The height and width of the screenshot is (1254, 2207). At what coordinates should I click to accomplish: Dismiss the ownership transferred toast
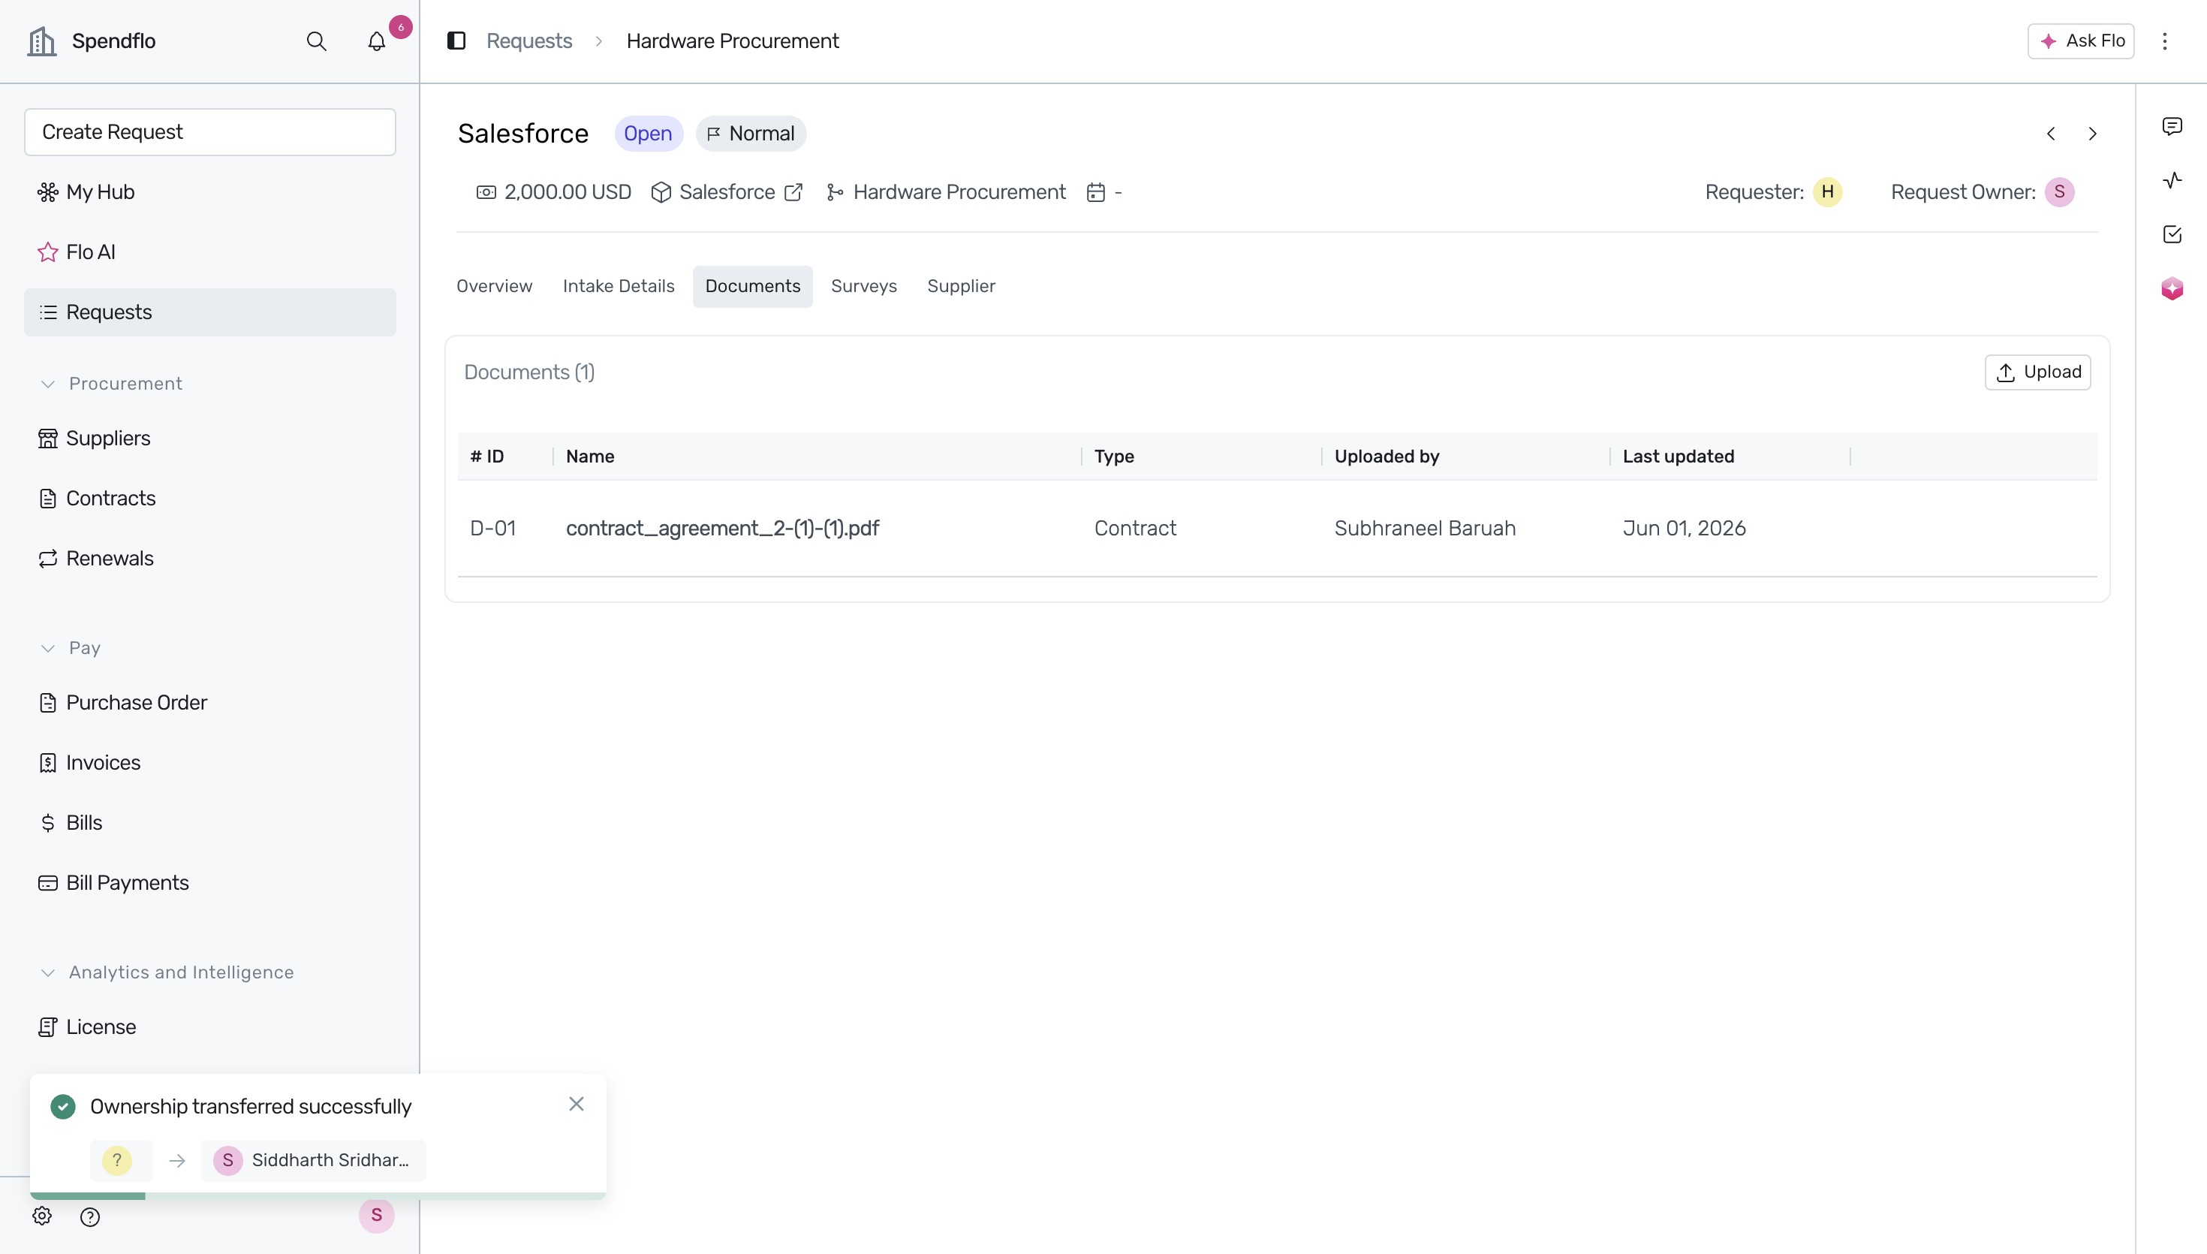click(x=577, y=1104)
